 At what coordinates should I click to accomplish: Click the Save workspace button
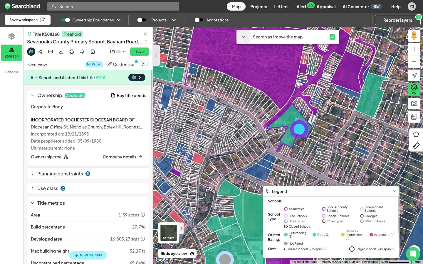click(x=28, y=20)
